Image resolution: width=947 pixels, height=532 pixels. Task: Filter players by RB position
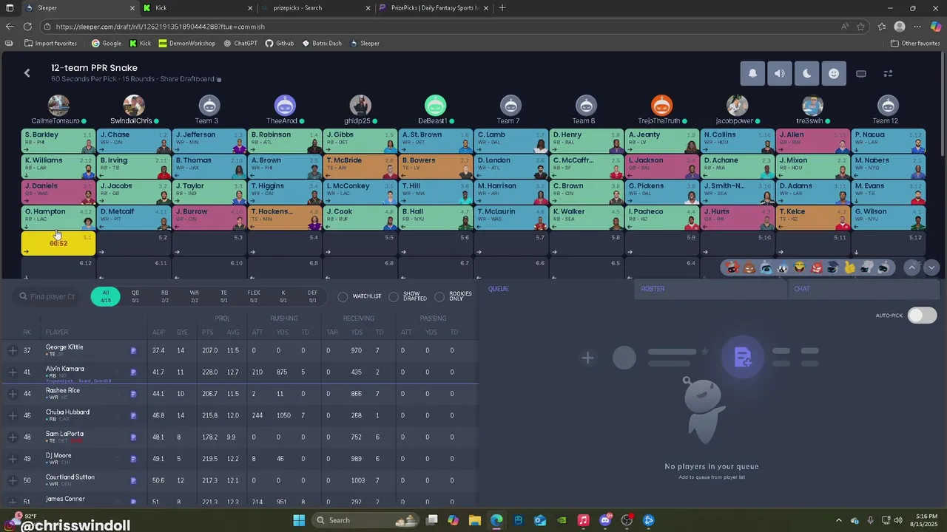coord(165,296)
